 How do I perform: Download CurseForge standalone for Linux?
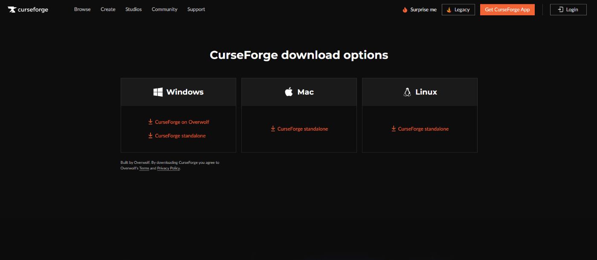[420, 129]
